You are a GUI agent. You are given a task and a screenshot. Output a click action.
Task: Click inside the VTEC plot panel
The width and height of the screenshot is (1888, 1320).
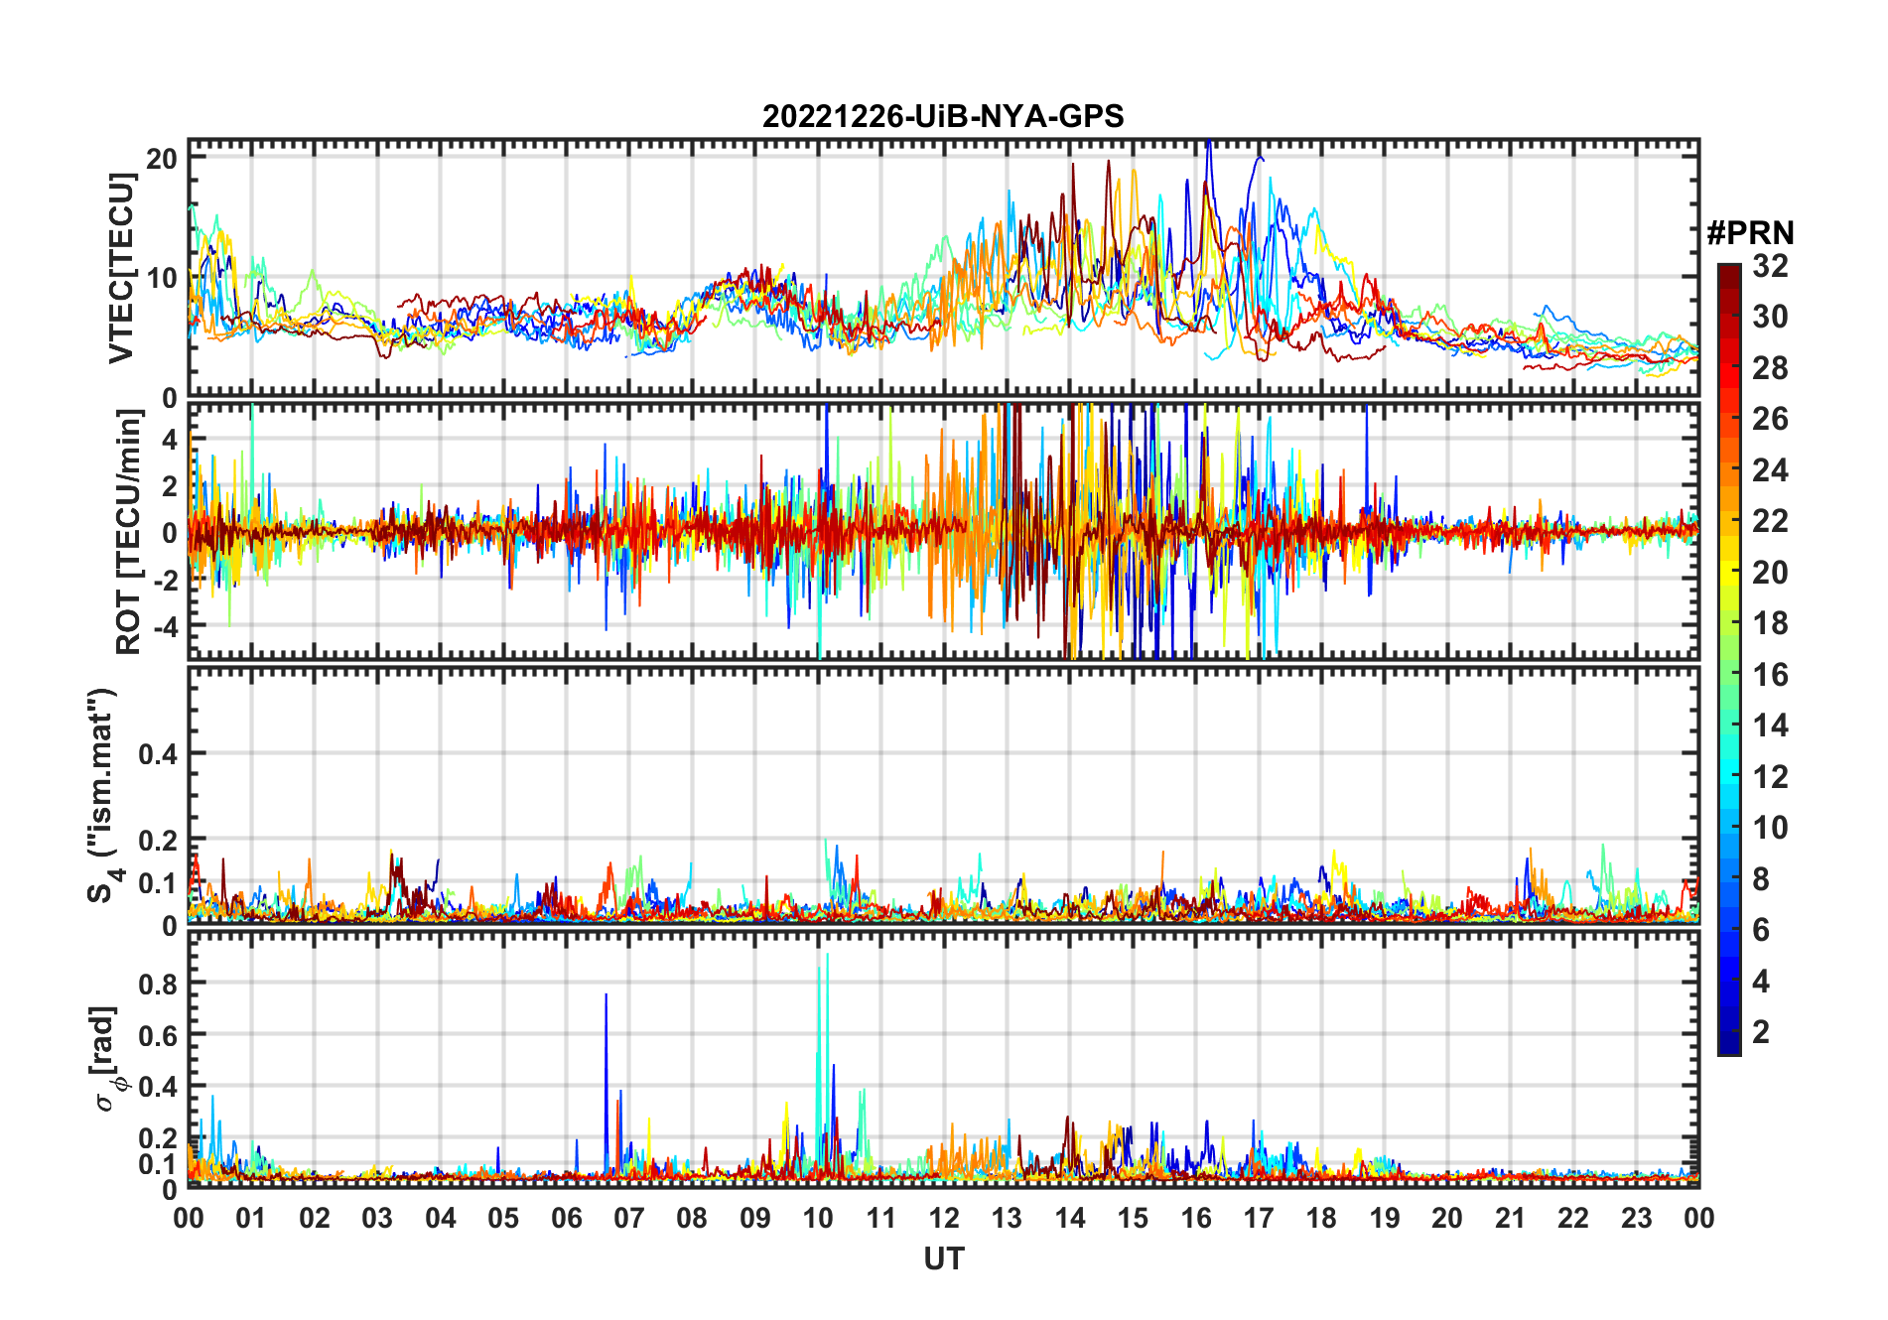tap(943, 268)
